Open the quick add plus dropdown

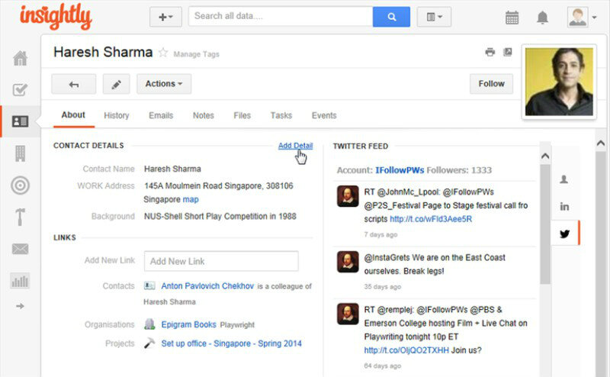pyautogui.click(x=165, y=17)
